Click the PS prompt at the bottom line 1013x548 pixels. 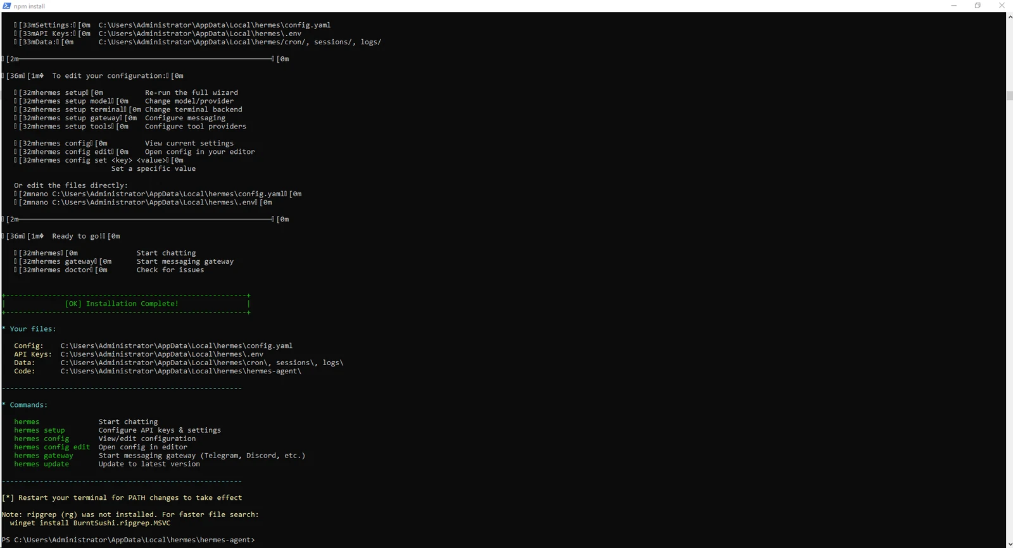(x=129, y=540)
